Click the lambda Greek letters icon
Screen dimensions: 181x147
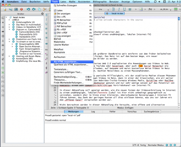[3, 41]
